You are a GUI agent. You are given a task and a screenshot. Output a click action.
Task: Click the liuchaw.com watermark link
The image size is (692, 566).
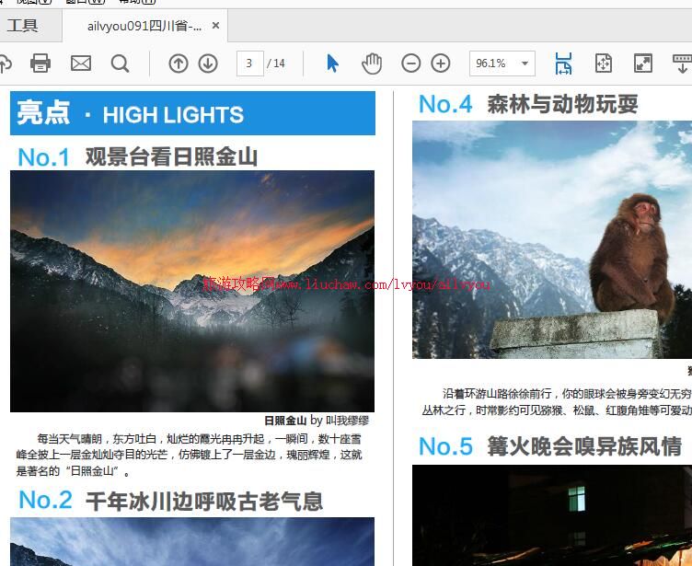(347, 283)
